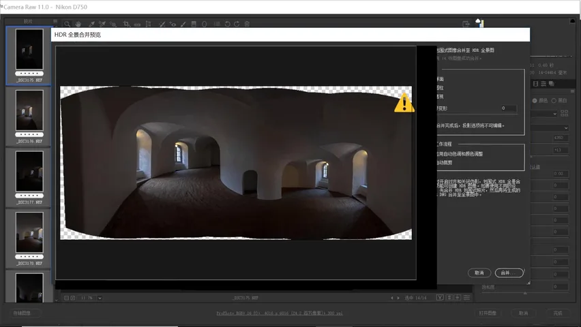This screenshot has height=327, width=581.
Task: Click the yellow warning triangle on preview
Action: (404, 103)
